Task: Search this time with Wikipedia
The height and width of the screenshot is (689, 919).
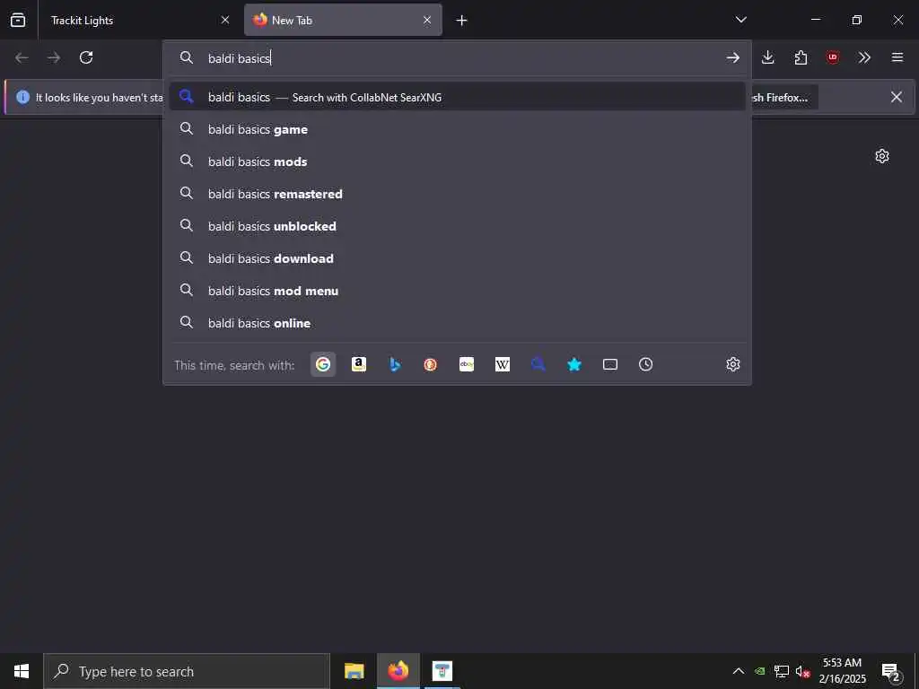Action: coord(503,364)
